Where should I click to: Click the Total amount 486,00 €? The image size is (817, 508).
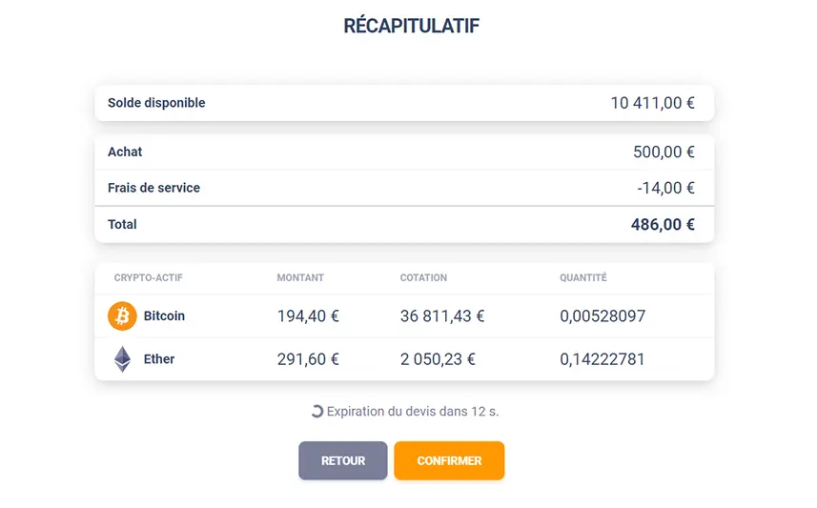(663, 225)
